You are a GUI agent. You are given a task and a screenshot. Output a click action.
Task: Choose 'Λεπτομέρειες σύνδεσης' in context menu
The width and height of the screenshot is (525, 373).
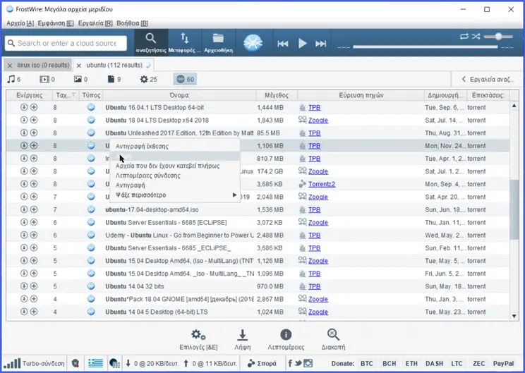[x=175, y=176]
